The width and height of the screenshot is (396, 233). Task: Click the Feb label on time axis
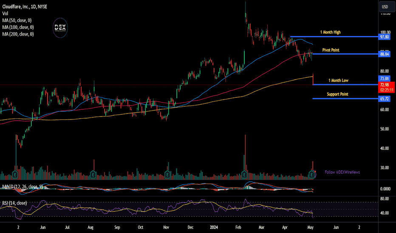coord(238,227)
